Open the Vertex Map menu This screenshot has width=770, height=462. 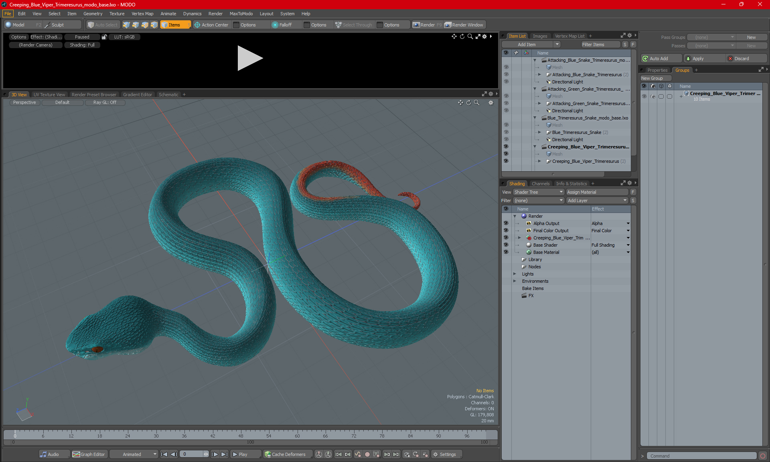pyautogui.click(x=142, y=14)
